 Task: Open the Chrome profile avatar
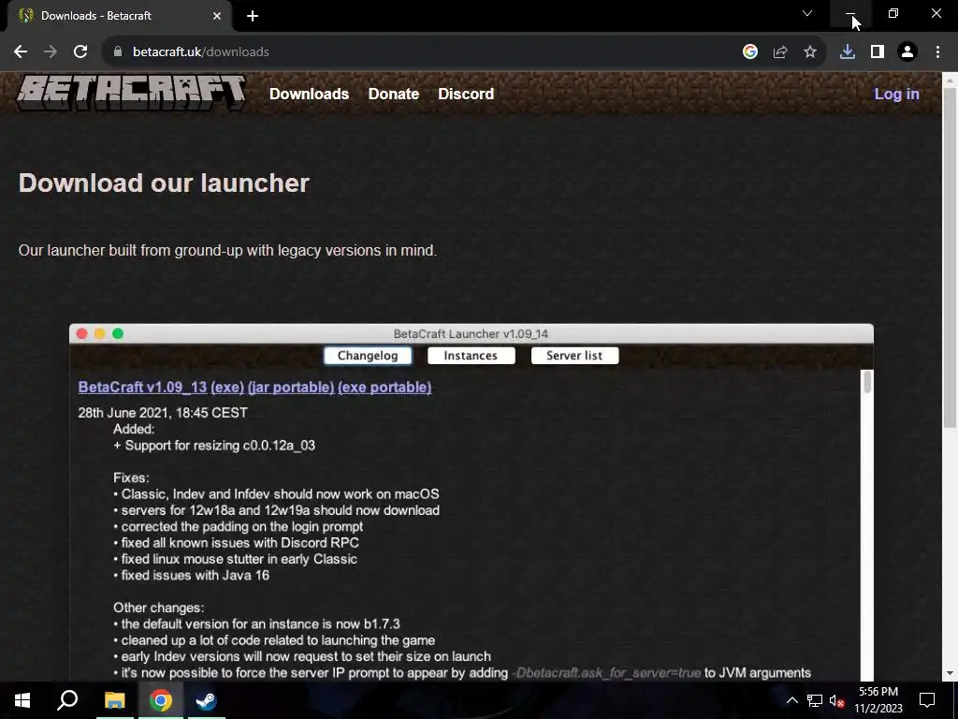click(907, 52)
